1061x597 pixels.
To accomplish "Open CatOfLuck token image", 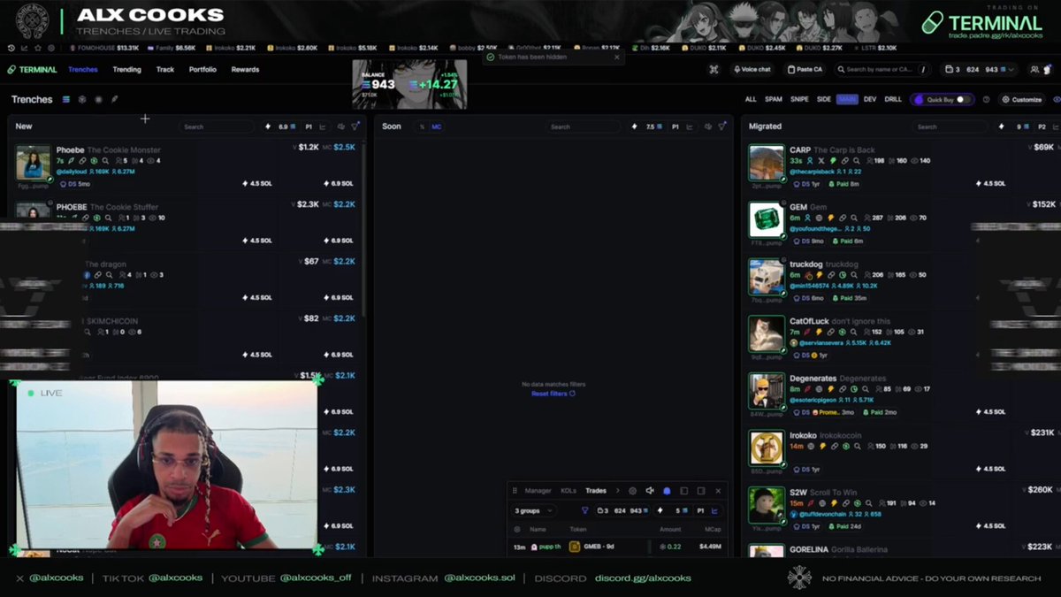I will pyautogui.click(x=767, y=333).
